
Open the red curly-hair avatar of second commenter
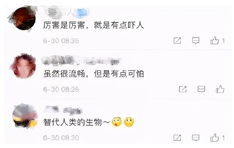[x=24, y=66]
